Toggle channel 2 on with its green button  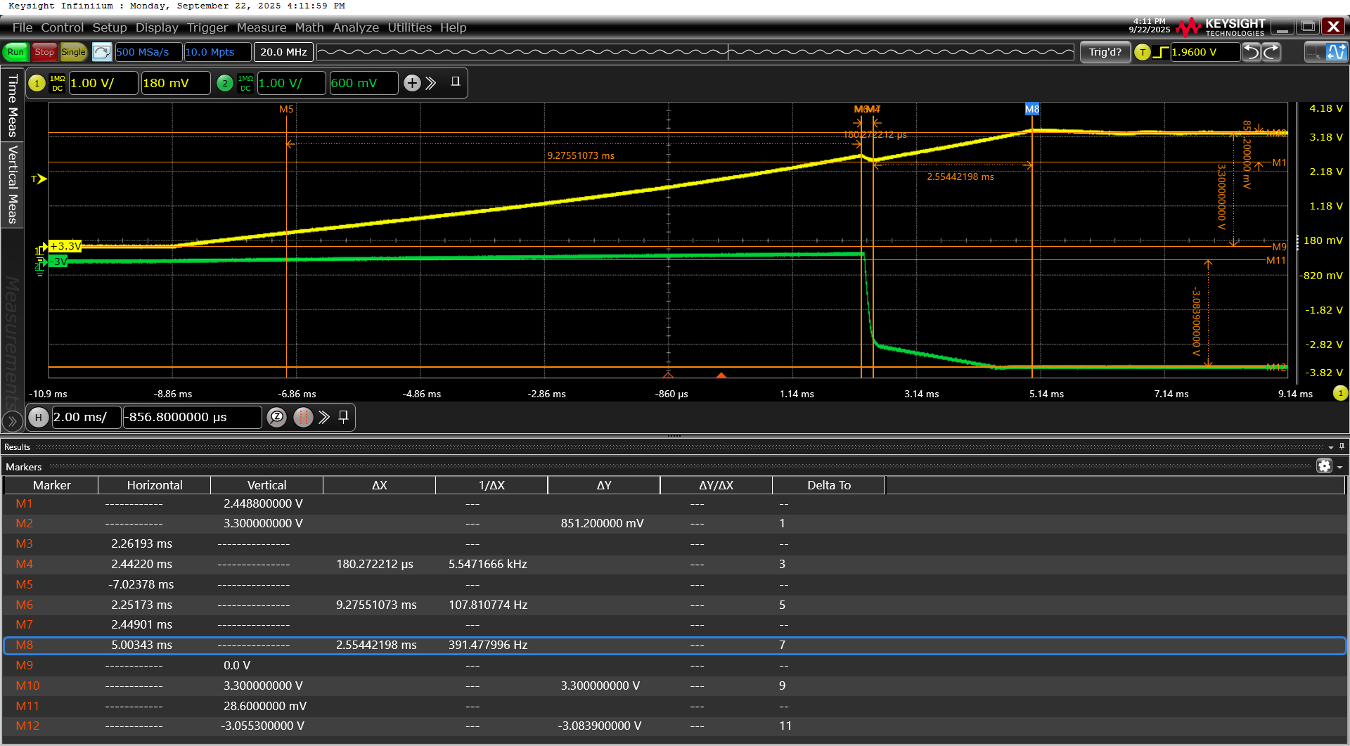(x=224, y=83)
